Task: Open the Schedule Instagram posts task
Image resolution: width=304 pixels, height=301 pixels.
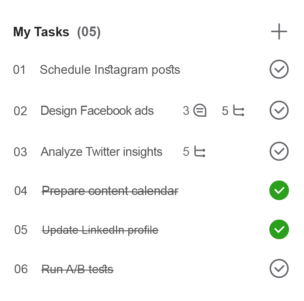Action: (110, 70)
